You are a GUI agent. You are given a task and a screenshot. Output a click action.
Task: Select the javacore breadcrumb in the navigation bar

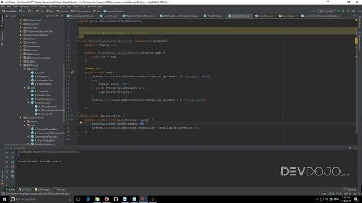pyautogui.click(x=62, y=11)
